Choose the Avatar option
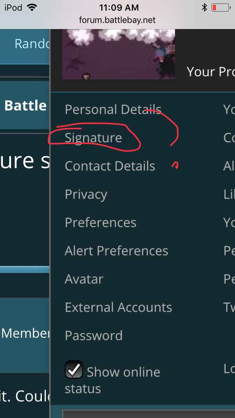 click(x=84, y=279)
